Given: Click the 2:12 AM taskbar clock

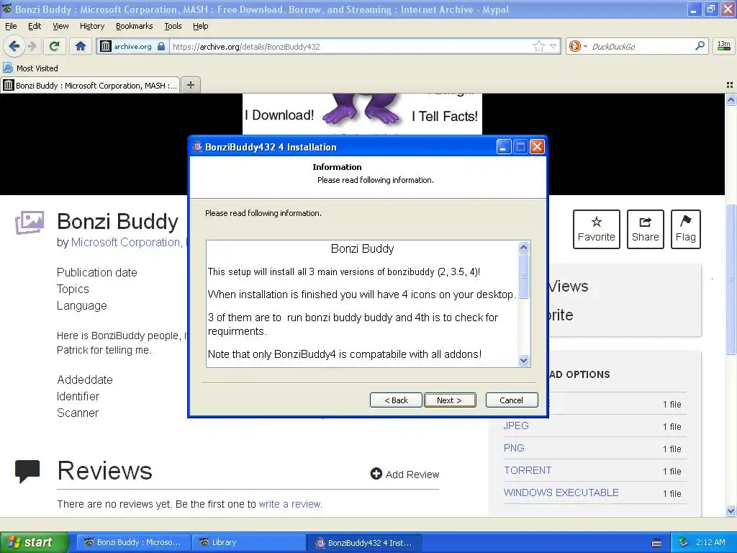Looking at the screenshot, I should (x=710, y=542).
